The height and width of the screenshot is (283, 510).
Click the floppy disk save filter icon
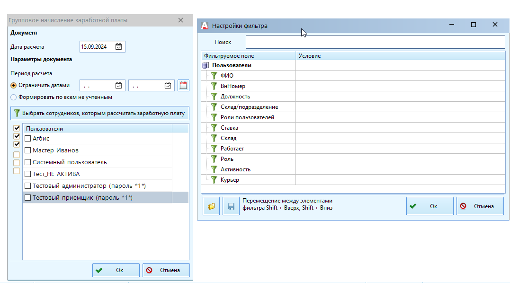231,206
